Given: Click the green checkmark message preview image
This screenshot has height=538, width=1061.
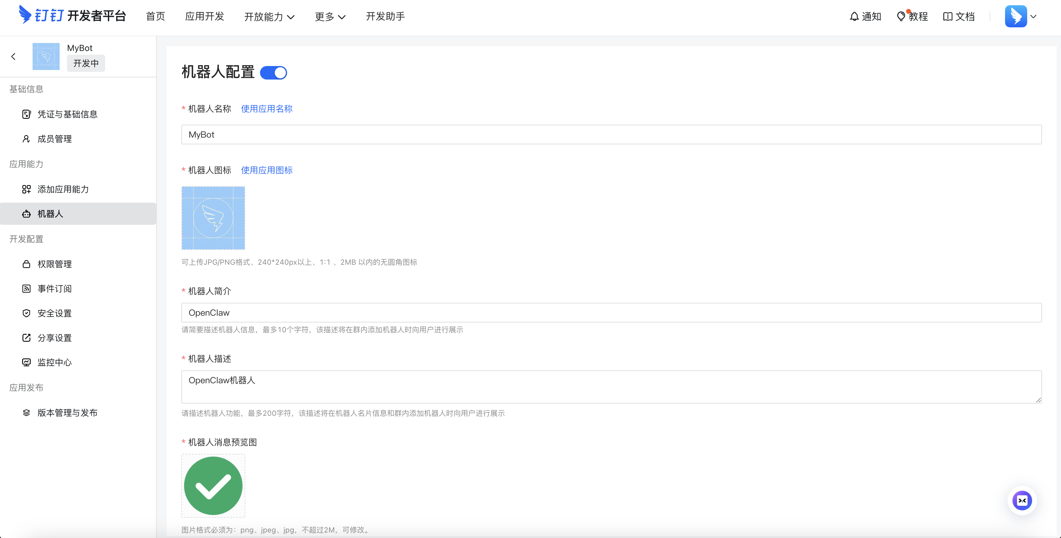Looking at the screenshot, I should coord(213,486).
